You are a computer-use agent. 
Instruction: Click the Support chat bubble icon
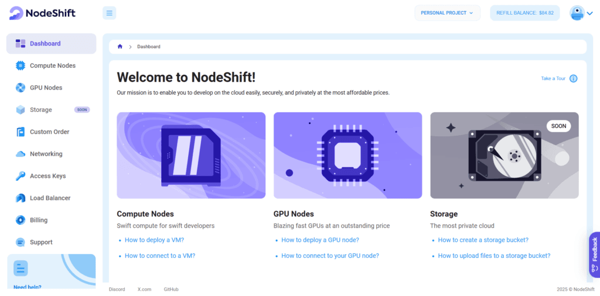click(21, 242)
